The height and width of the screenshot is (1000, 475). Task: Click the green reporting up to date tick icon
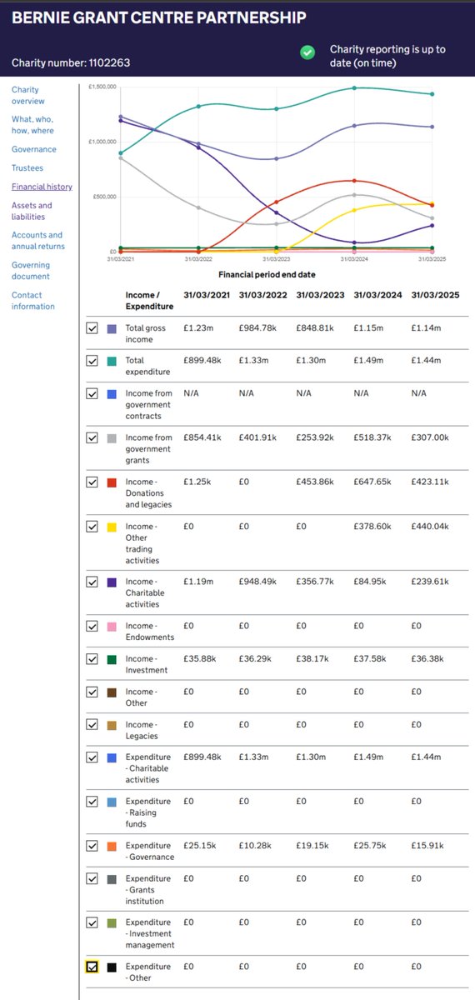[x=307, y=52]
